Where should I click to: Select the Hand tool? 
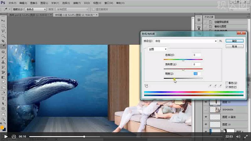3,114
